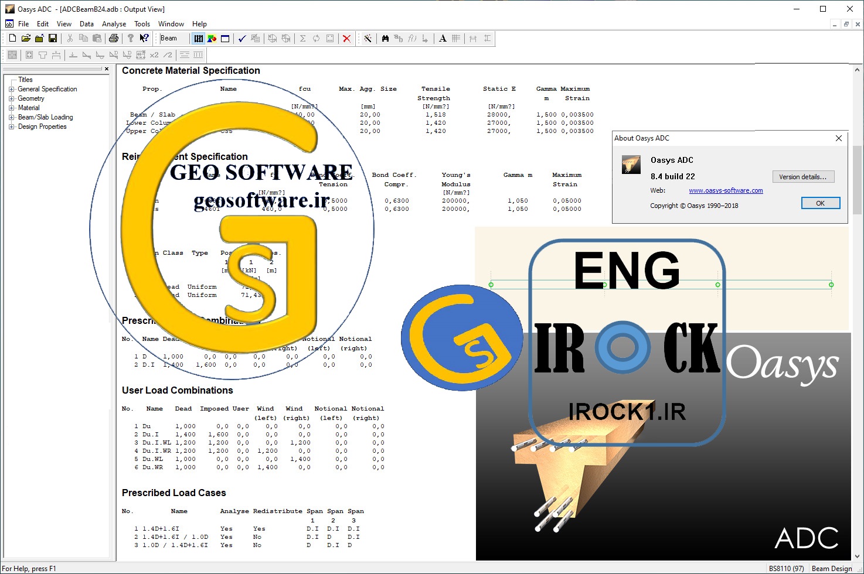Screen dimensions: 864x574
Task: Close the left tree panel with its x
Action: pos(106,69)
